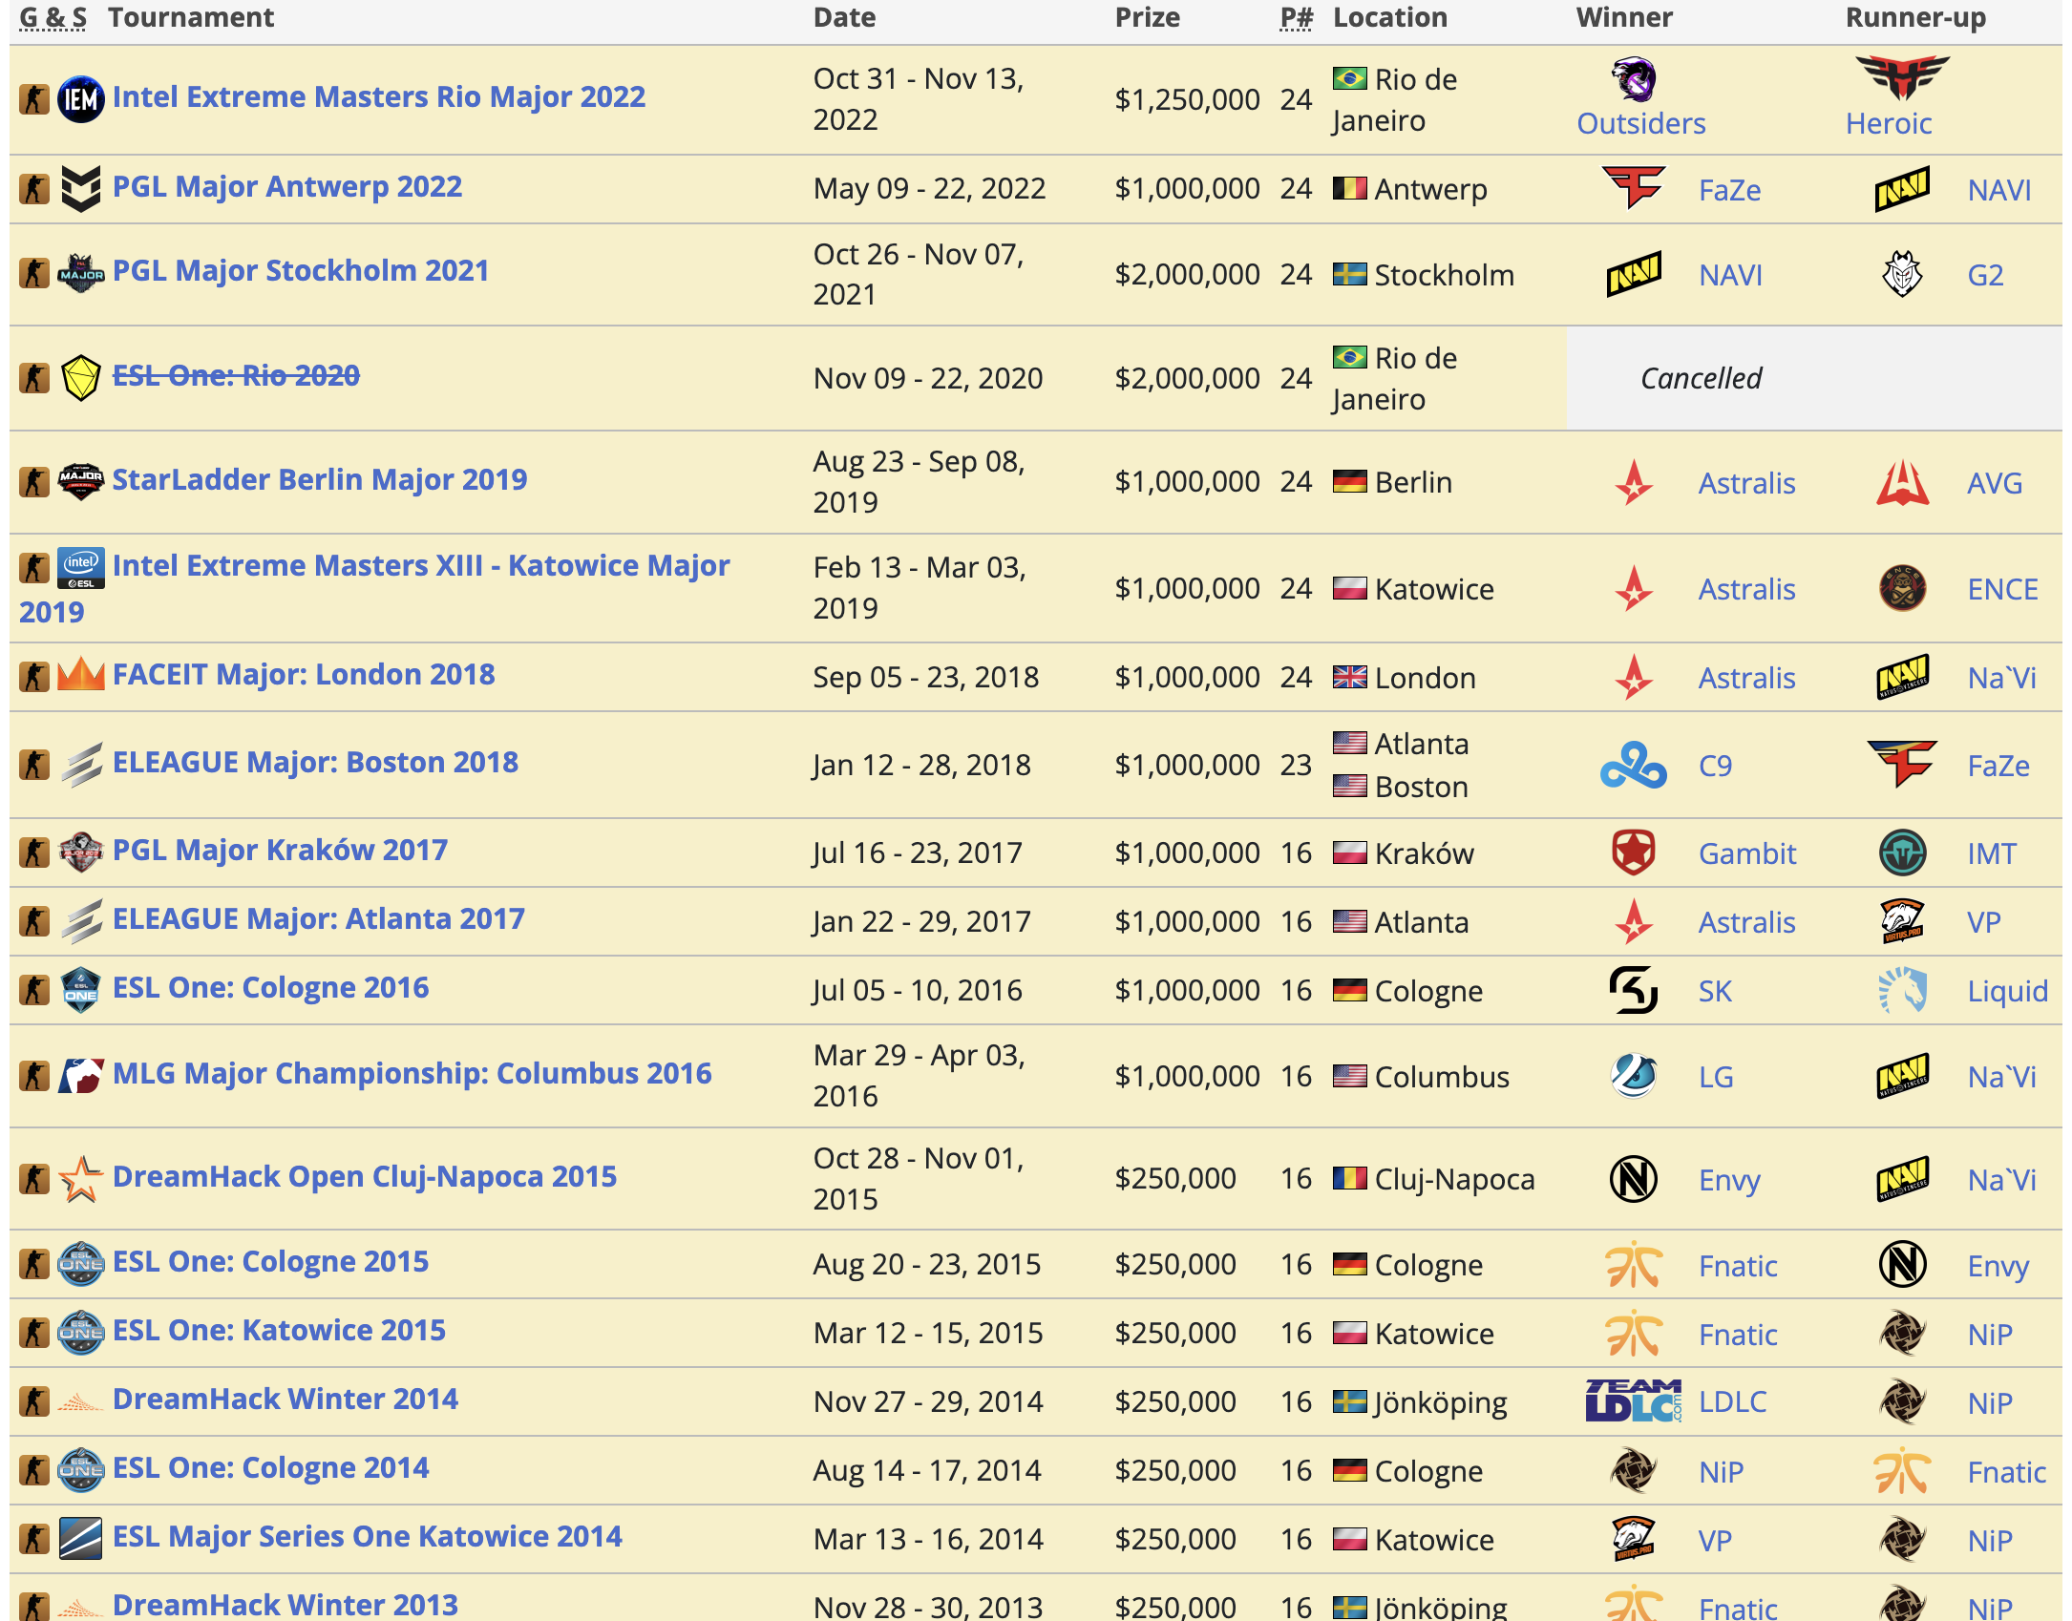Click the MLG logo beside Columbus 2016
Viewport: 2072px width, 1621px height.
pyautogui.click(x=81, y=1076)
